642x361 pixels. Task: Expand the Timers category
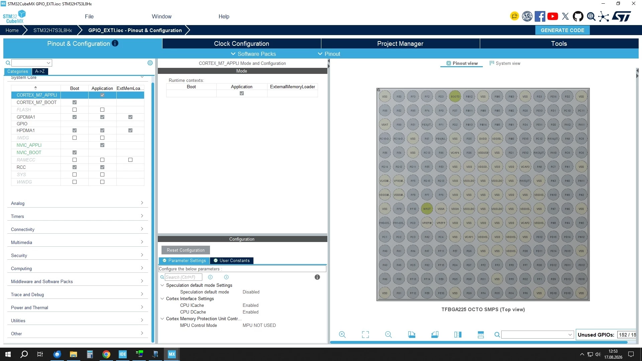(77, 216)
